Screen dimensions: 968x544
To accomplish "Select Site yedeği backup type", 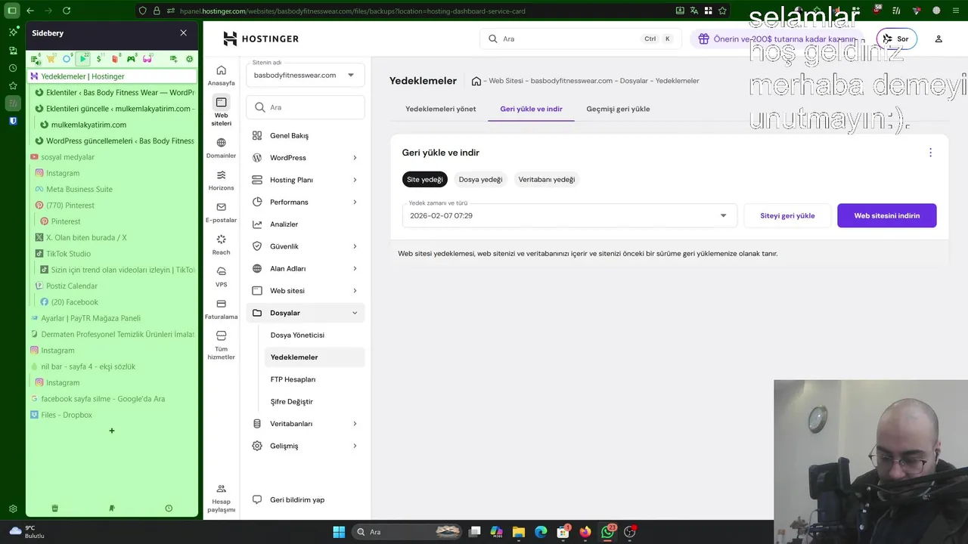I will [424, 179].
